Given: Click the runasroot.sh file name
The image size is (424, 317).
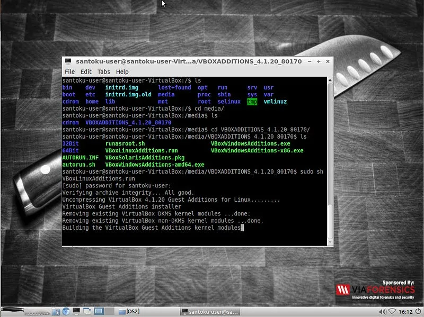Looking at the screenshot, I should [125, 143].
